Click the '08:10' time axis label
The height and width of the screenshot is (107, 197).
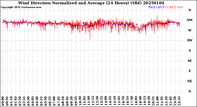tap(63, 101)
